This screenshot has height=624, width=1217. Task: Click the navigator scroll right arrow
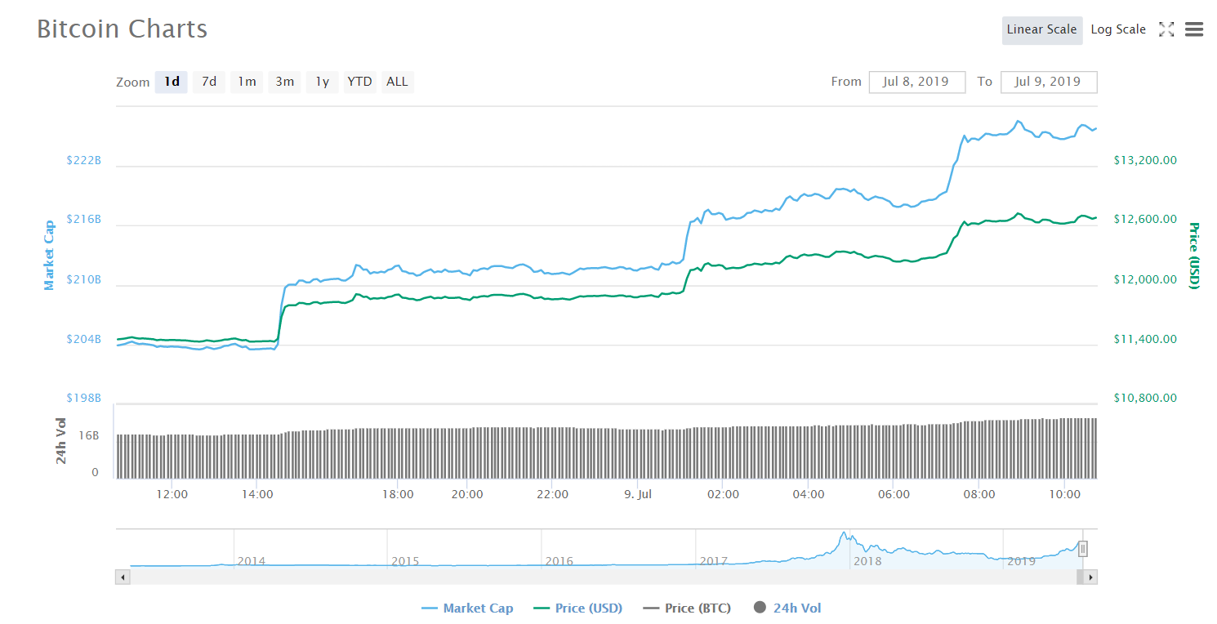[x=1090, y=577]
